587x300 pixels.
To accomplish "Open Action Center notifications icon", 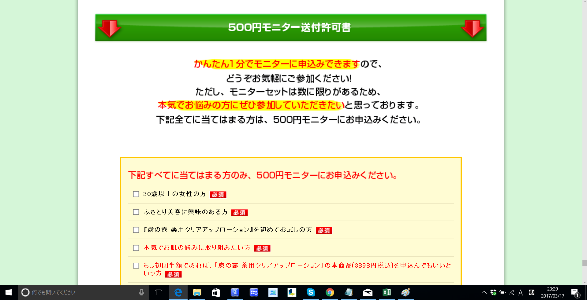I will coord(575,293).
